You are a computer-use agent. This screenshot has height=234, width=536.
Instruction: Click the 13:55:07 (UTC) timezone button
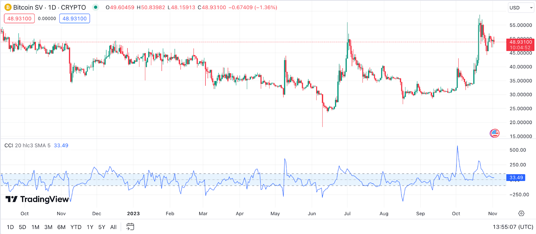pyautogui.click(x=513, y=227)
